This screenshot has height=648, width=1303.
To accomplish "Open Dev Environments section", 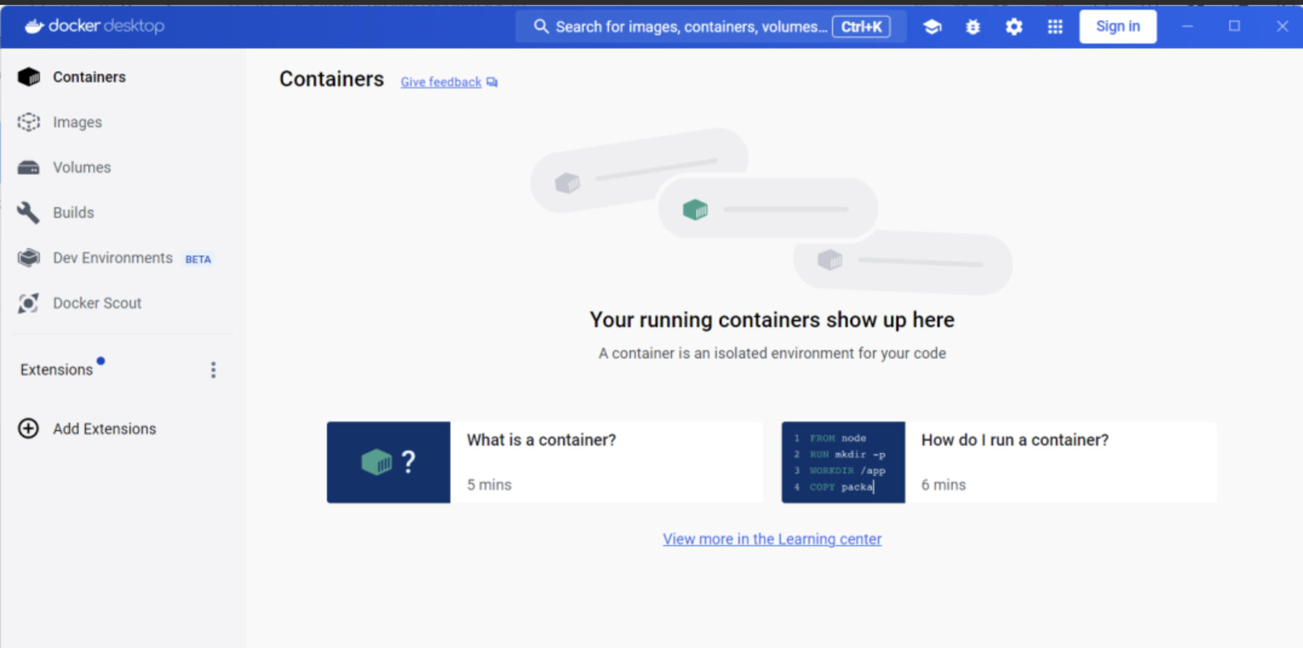I will pyautogui.click(x=113, y=258).
